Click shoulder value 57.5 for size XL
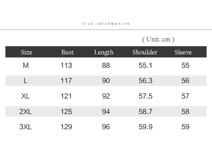This screenshot has width=212, height=149. click(x=146, y=96)
